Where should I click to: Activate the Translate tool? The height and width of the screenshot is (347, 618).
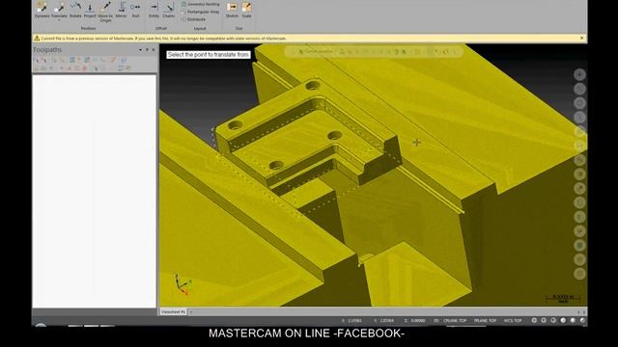pos(59,10)
